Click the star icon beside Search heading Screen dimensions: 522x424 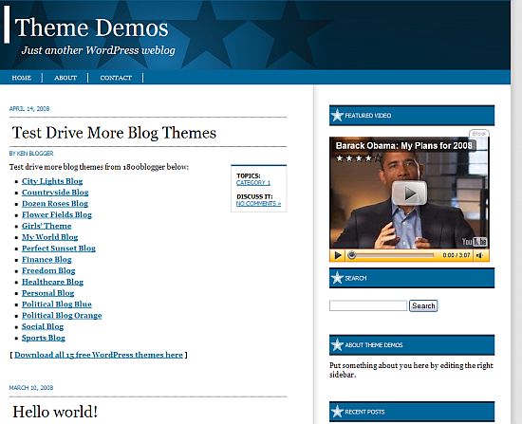click(x=337, y=278)
